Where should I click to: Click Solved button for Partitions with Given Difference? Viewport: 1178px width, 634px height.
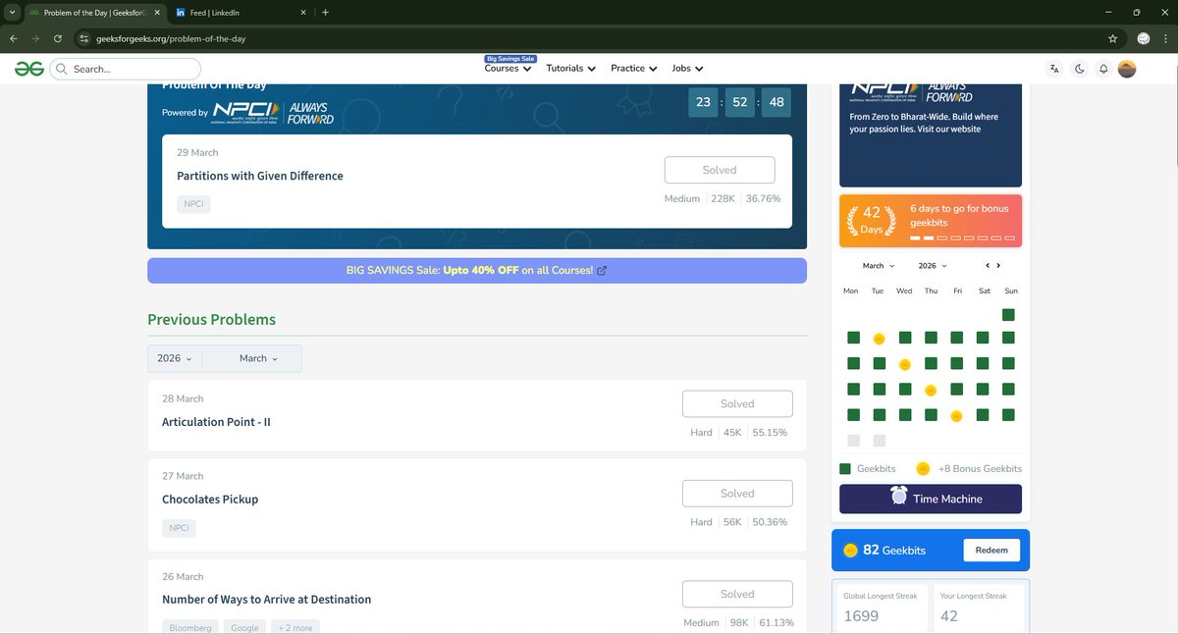[720, 170]
